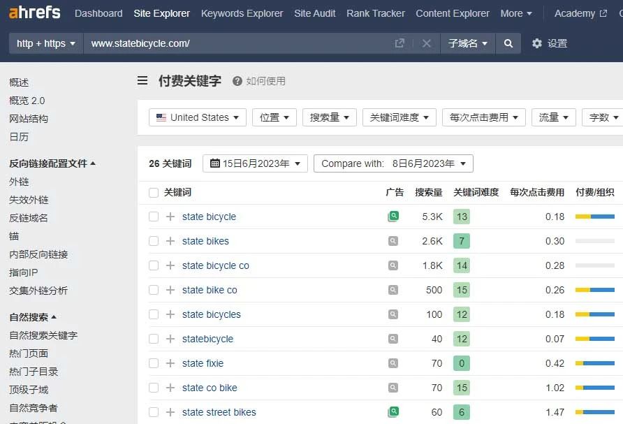Click the 如何使用 help question icon
The width and height of the screenshot is (623, 424).
237,81
